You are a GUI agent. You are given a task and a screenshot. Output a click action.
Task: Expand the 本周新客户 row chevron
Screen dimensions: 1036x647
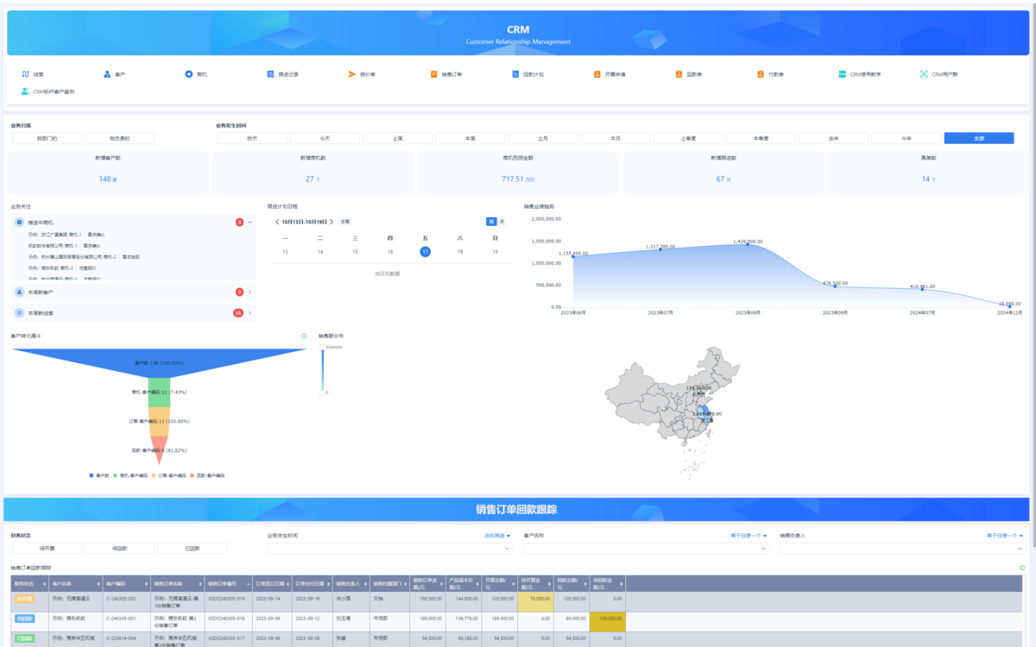coord(250,292)
